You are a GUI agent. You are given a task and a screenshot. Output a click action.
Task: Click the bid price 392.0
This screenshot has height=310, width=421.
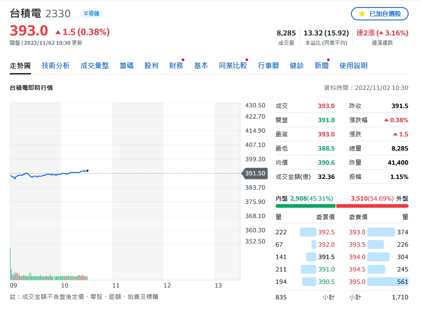(x=326, y=244)
